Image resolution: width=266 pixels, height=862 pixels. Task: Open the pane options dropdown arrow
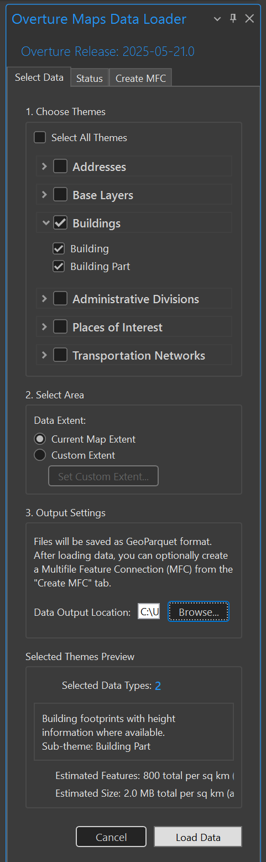[x=217, y=19]
